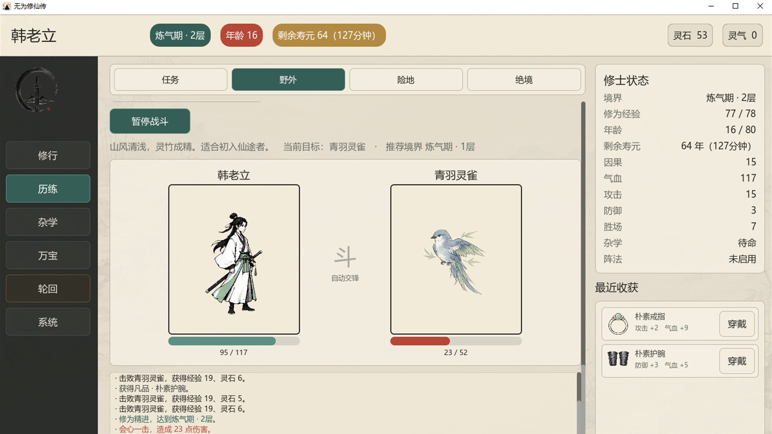Screen dimensions: 772x434
Task: Click the 当前目标: 青羽灵雀 text
Action: 324,147
